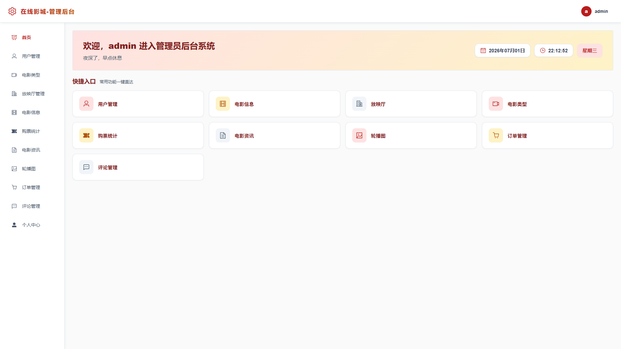
Task: Click the cart icon on 订单管理 card
Action: 496,135
